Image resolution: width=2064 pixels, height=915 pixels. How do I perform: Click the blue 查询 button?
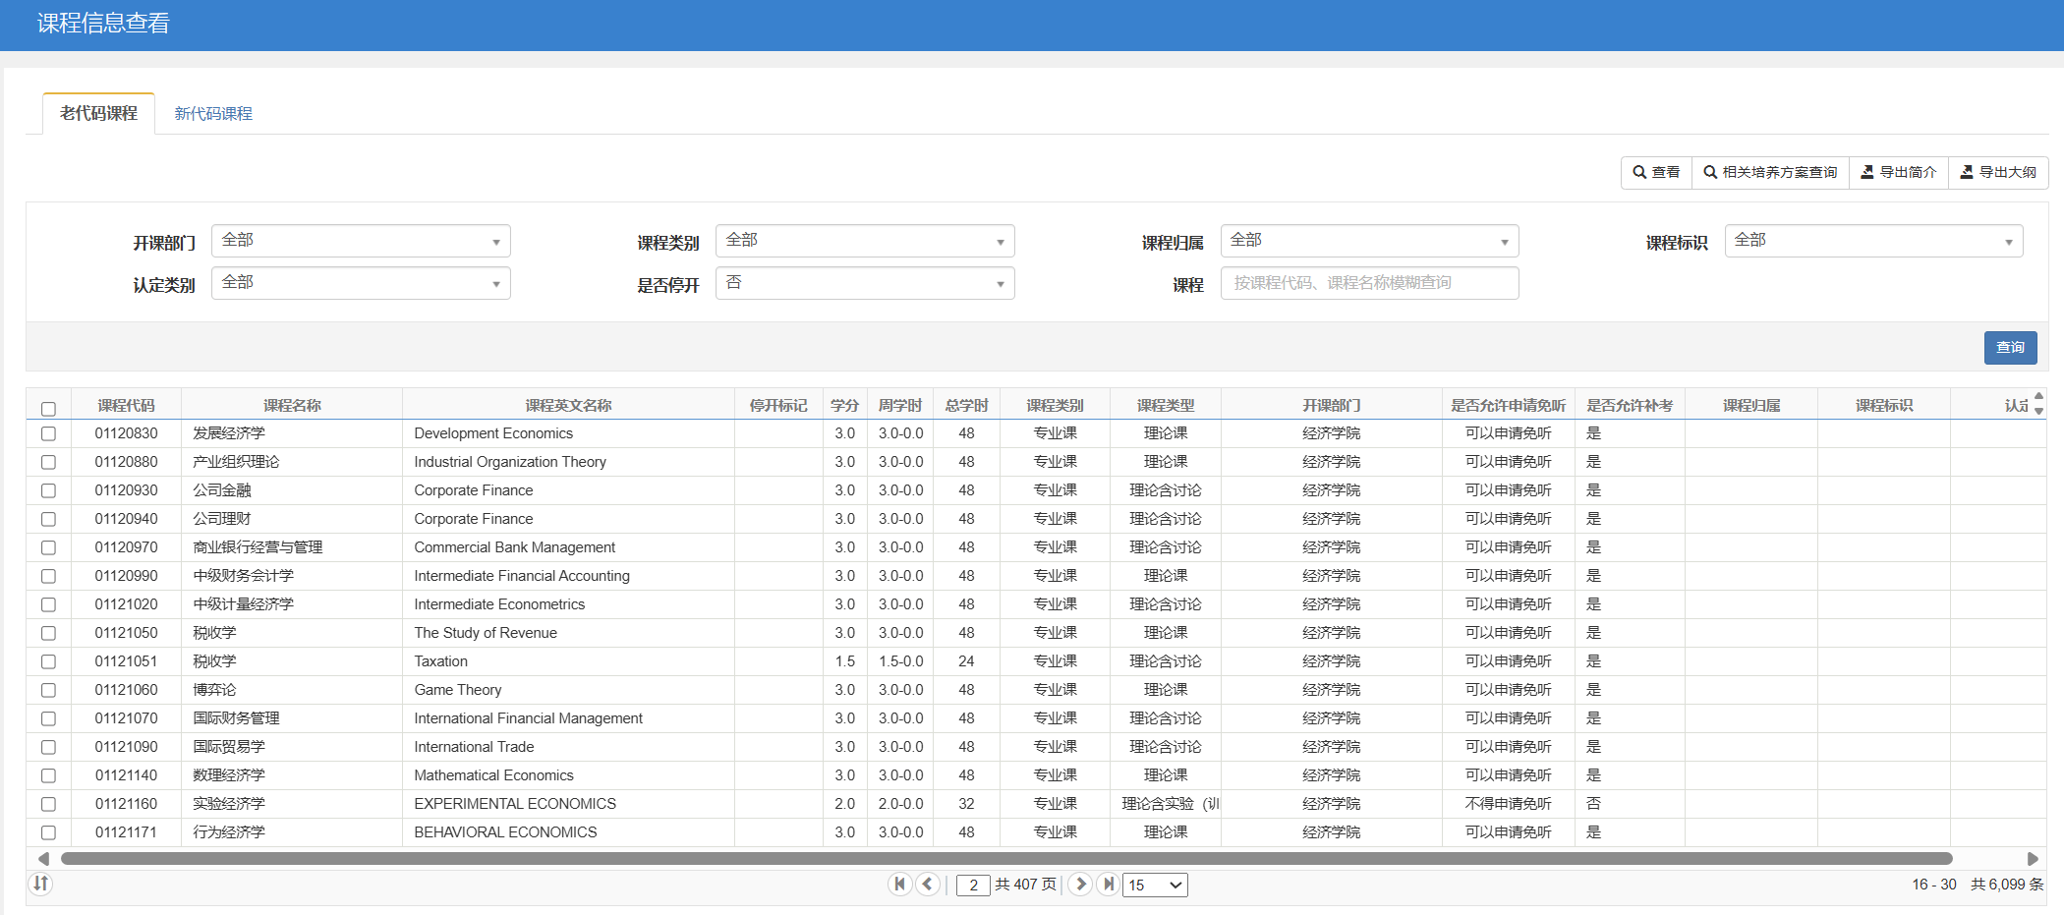click(x=2010, y=347)
